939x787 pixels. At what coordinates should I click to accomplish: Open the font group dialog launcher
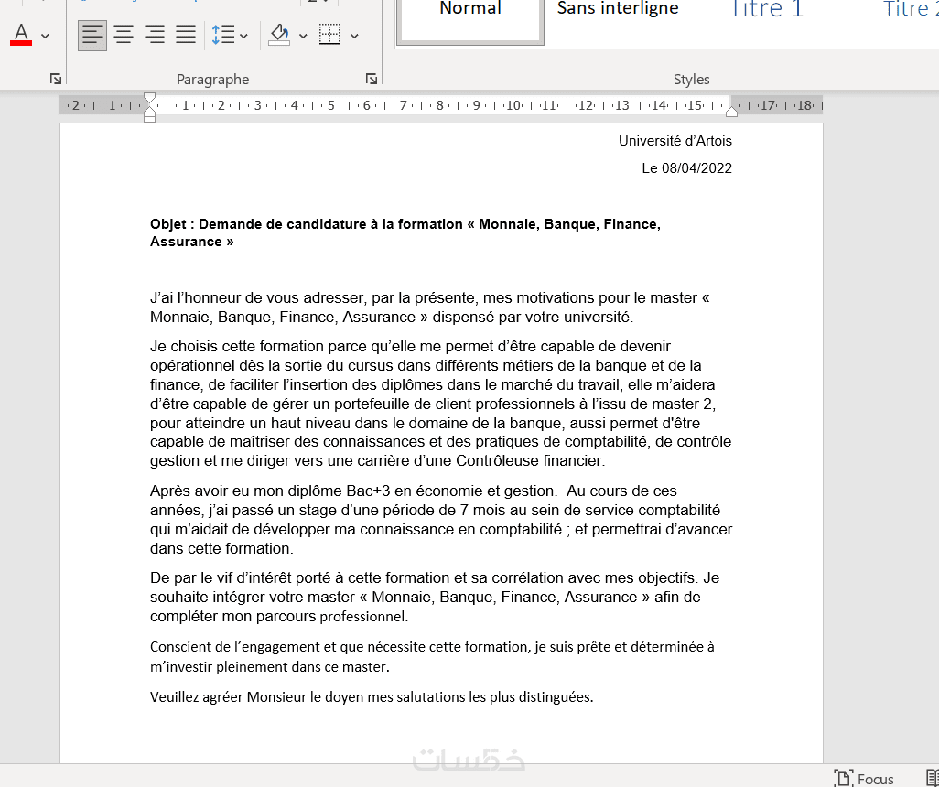56,79
